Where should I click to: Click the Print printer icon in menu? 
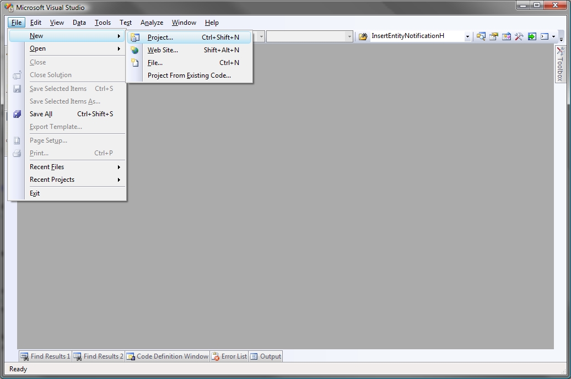click(17, 153)
